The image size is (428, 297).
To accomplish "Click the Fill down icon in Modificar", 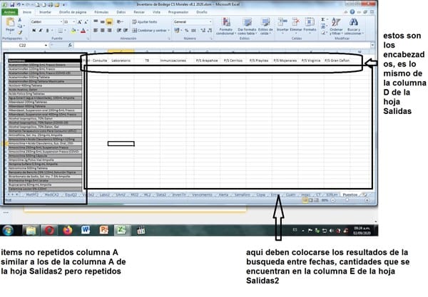I will 323,26.
